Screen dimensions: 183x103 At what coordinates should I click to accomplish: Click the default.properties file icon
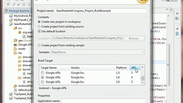point(15,90)
